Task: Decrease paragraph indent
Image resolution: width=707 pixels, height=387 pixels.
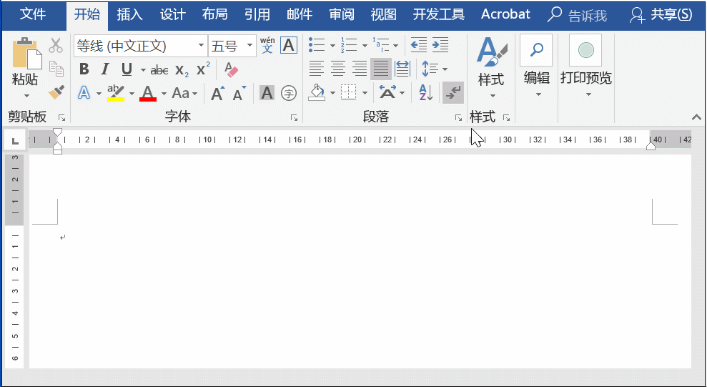Action: click(418, 45)
